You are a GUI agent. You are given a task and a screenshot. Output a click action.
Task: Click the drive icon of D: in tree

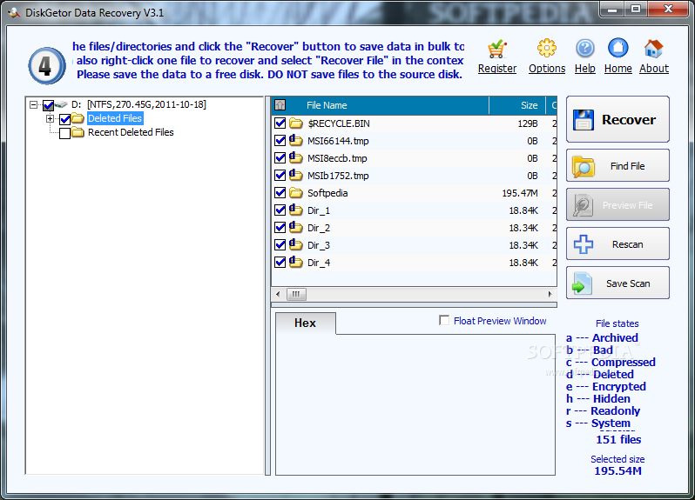[61, 104]
